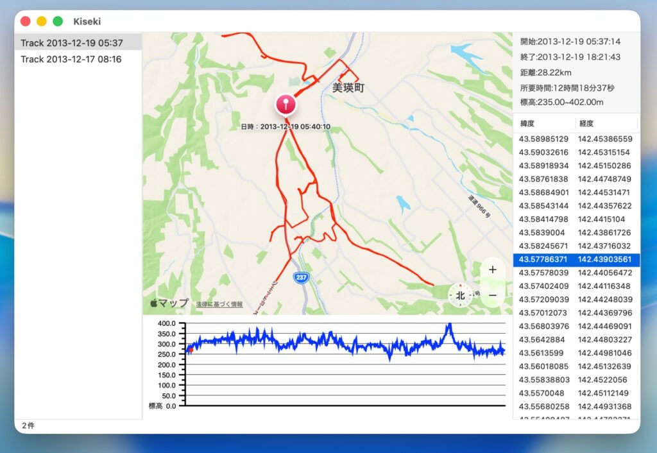Click the red map pin marker

[286, 103]
